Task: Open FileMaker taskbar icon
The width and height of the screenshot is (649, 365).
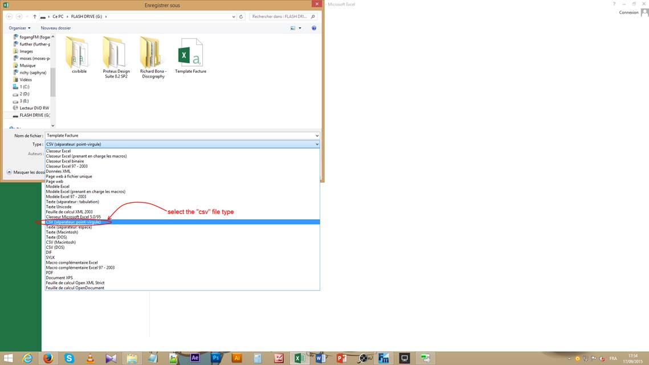Action: pyautogui.click(x=383, y=358)
